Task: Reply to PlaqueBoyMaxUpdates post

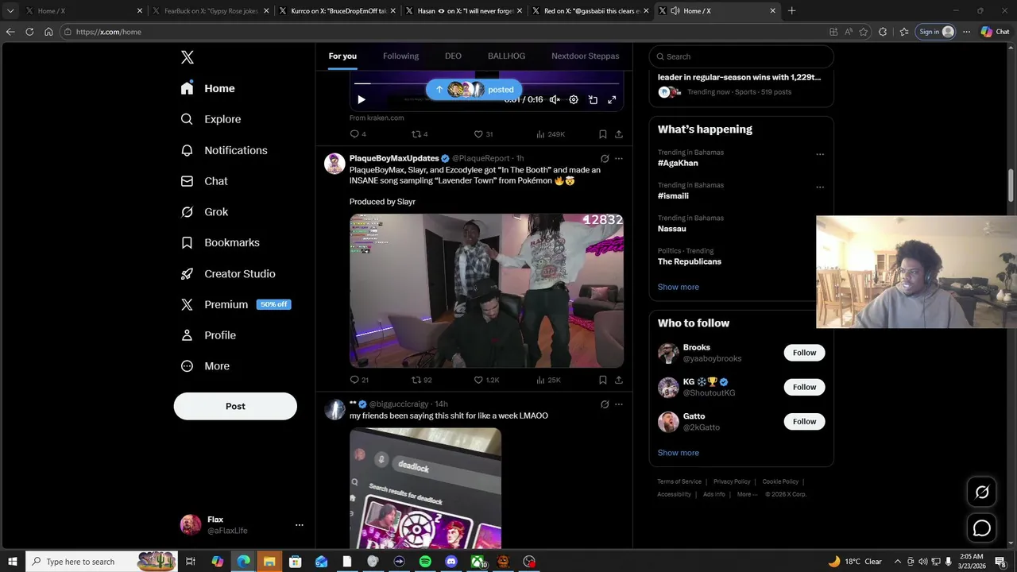Action: coord(359,380)
